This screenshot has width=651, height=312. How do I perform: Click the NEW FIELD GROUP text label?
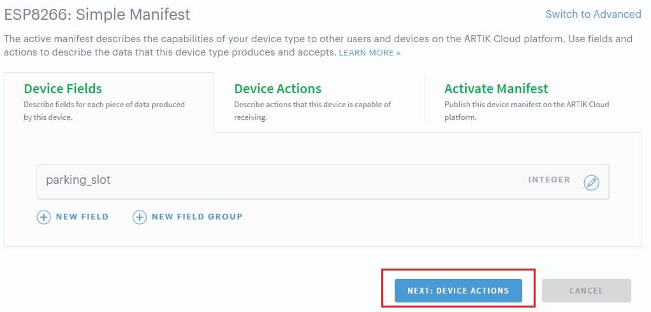click(x=196, y=217)
